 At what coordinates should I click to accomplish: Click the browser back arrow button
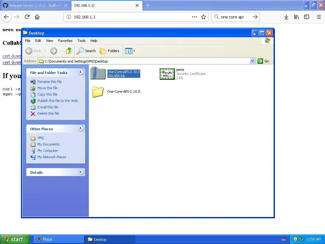click(x=6, y=17)
